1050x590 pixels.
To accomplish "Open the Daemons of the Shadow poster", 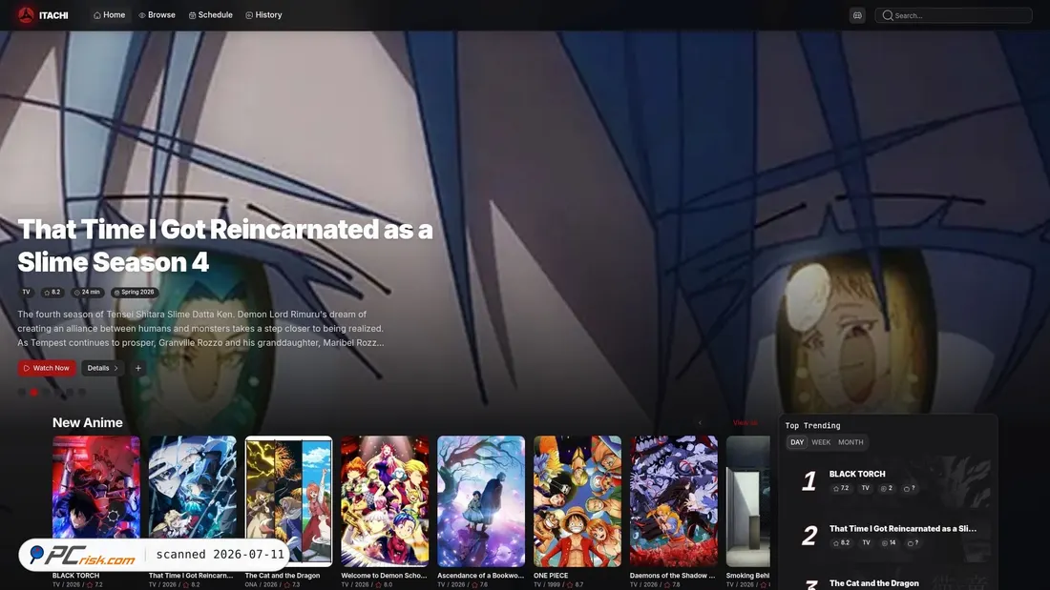I will [673, 501].
